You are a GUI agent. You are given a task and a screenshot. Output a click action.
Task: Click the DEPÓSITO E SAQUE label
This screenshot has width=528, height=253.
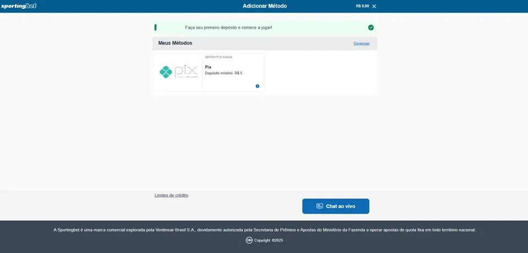click(218, 57)
